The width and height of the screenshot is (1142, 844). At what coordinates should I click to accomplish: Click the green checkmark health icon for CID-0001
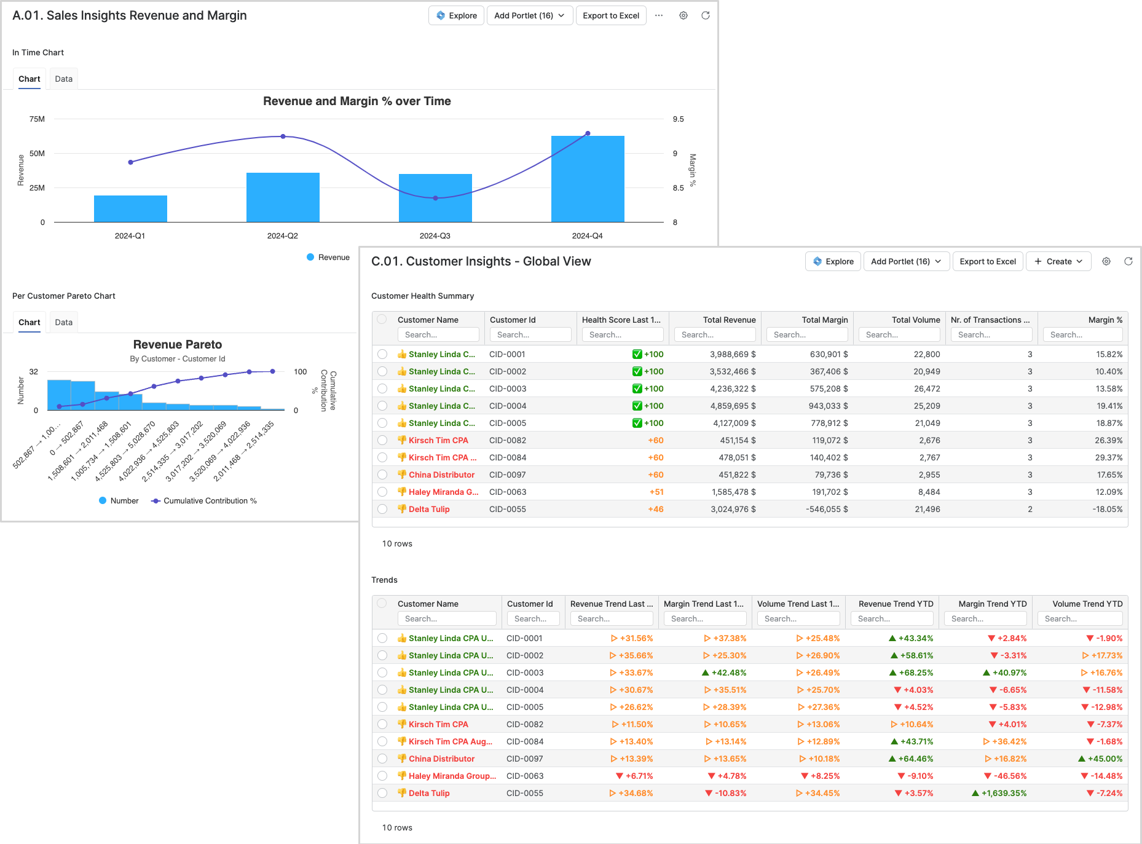639,354
